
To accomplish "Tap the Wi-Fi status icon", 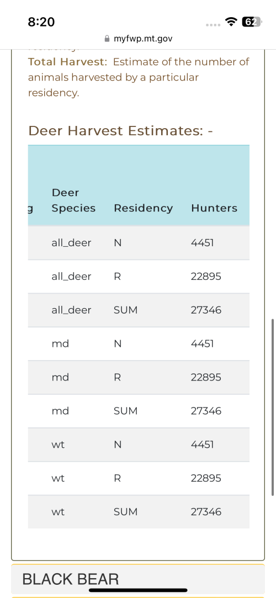I will click(x=231, y=22).
